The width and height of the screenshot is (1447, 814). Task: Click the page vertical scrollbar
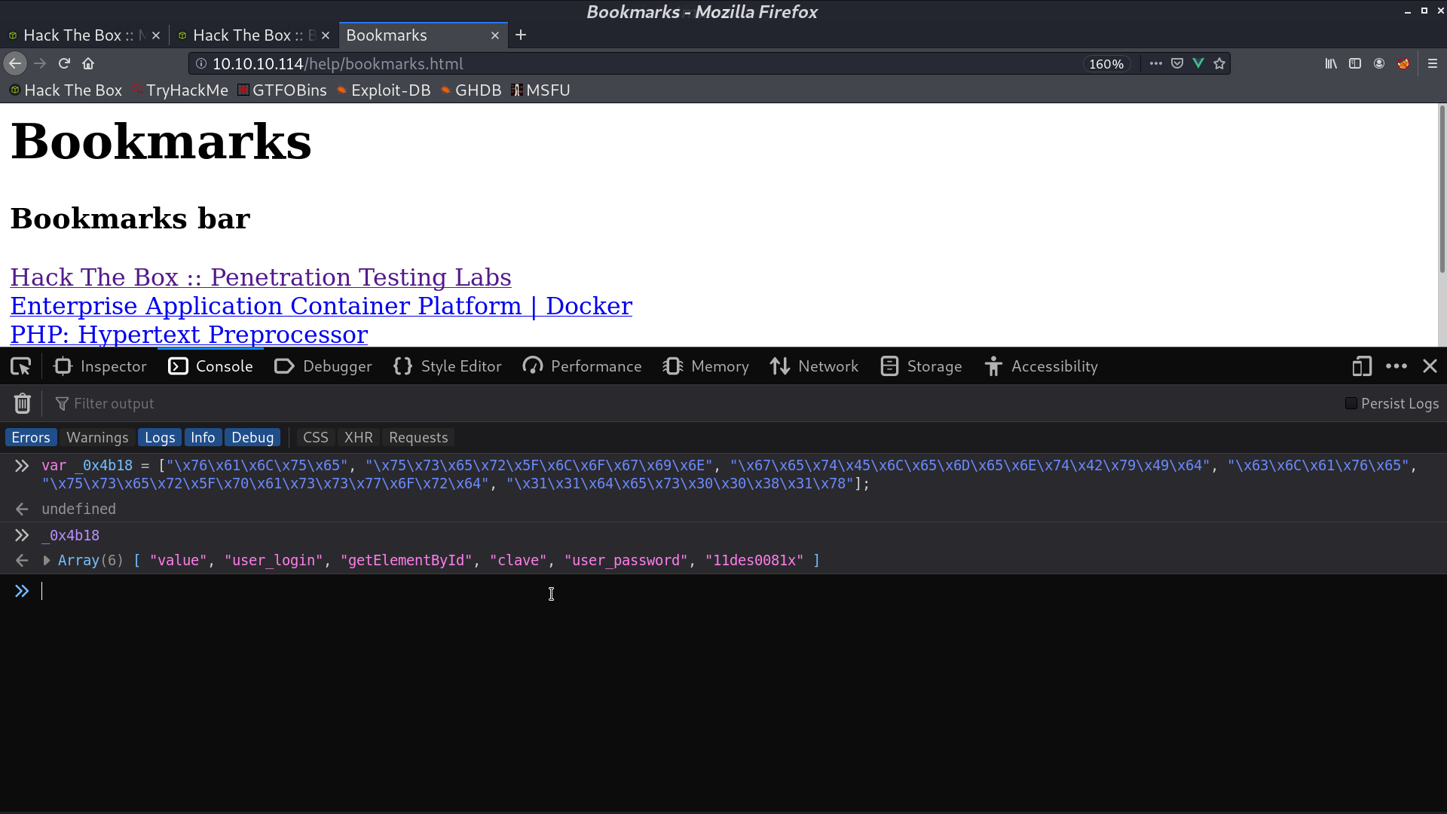(1442, 188)
